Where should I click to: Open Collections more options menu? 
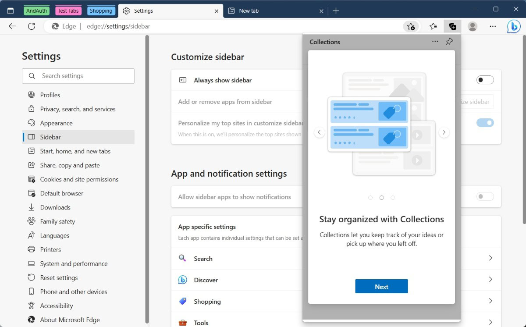435,42
